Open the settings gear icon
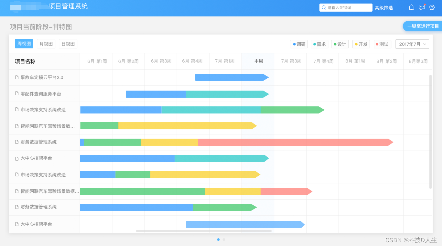Image resolution: width=442 pixels, height=246 pixels. coord(432,7)
